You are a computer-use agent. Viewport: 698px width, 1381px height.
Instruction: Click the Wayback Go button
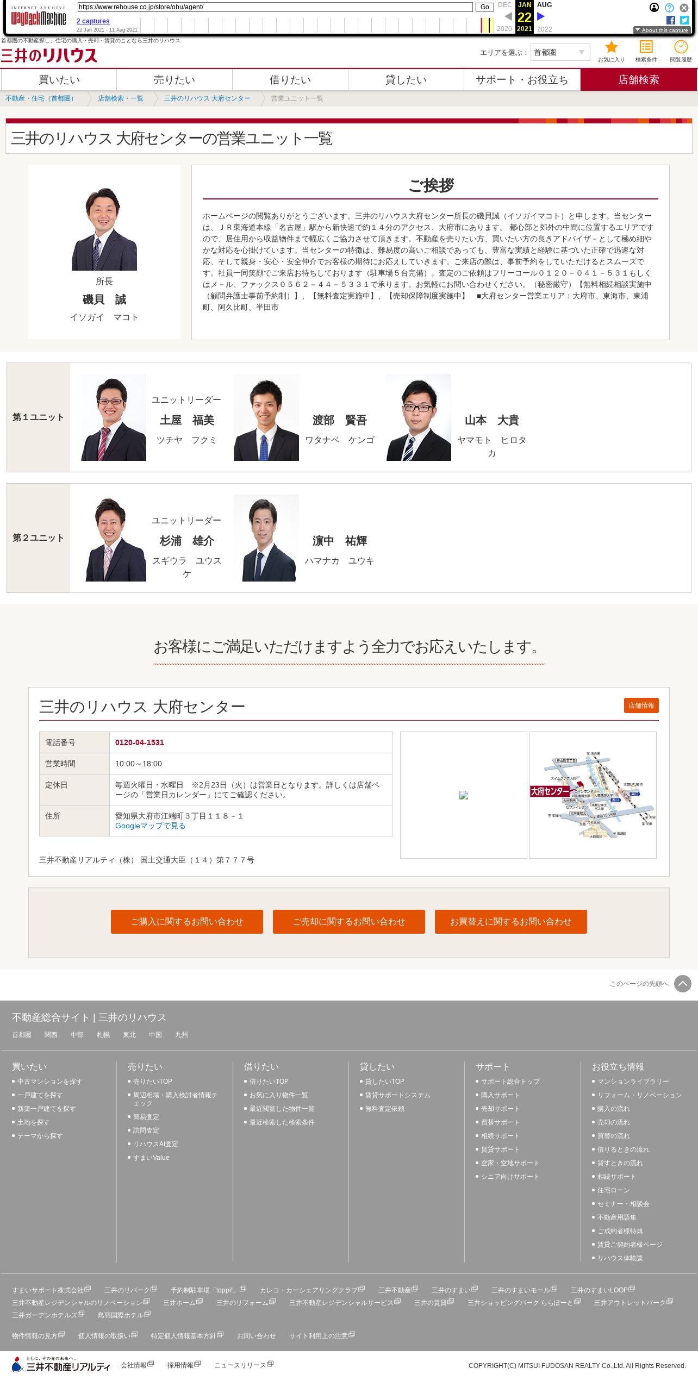pos(484,7)
